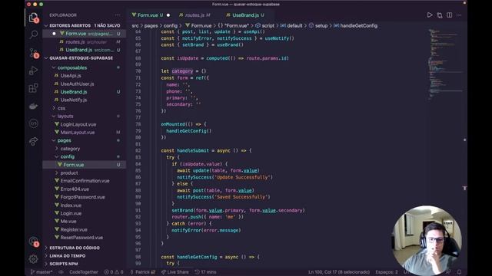Screen dimensions: 492x276
Task: Open the Search view icon
Action: click(33, 34)
